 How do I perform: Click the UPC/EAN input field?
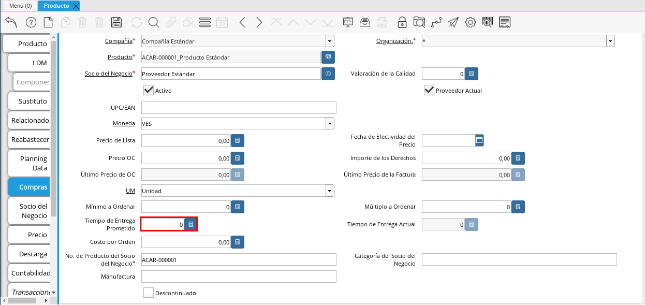pos(239,108)
